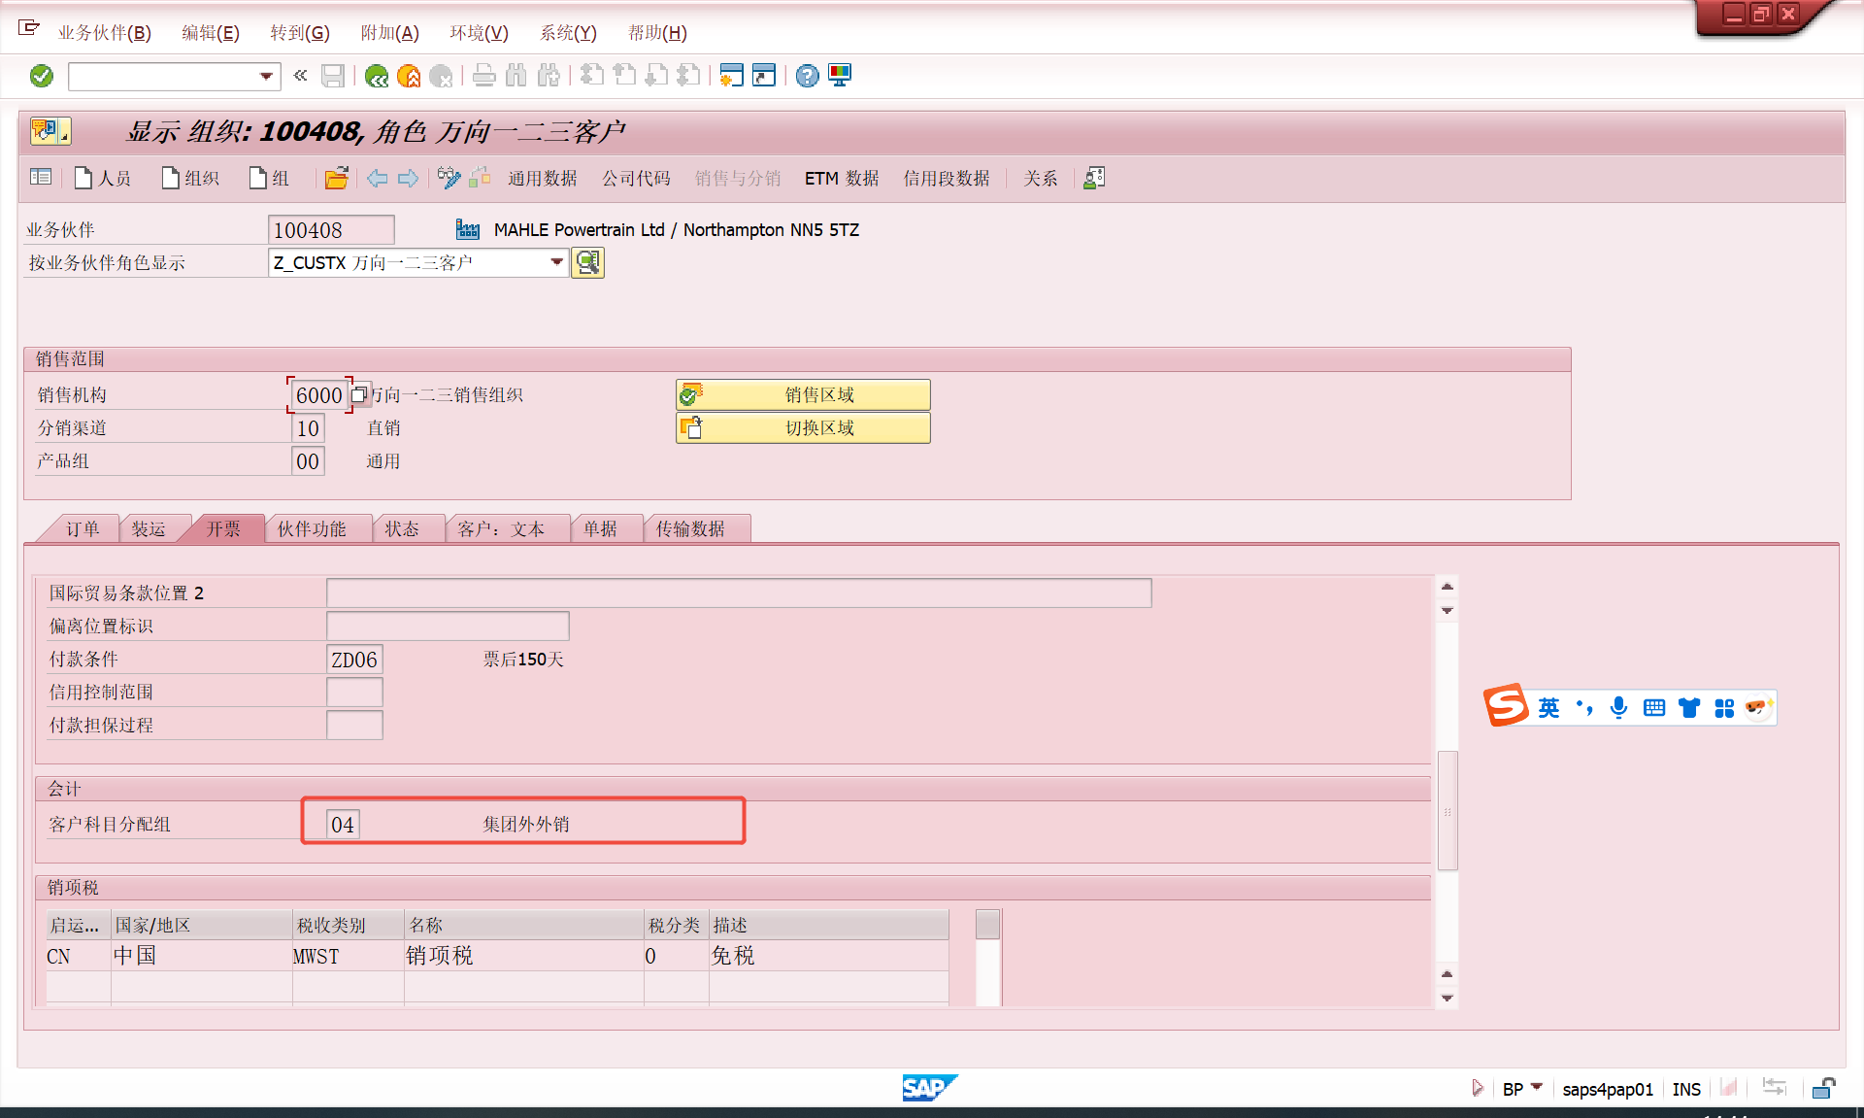This screenshot has width=1864, height=1118.
Task: Click the 切换区域 button
Action: point(803,427)
